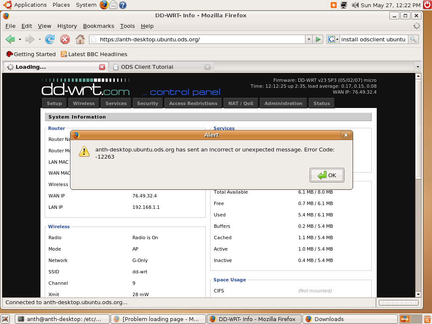This screenshot has height=324, width=432.
Task: Click the Firefox back arrow button
Action: pos(10,39)
